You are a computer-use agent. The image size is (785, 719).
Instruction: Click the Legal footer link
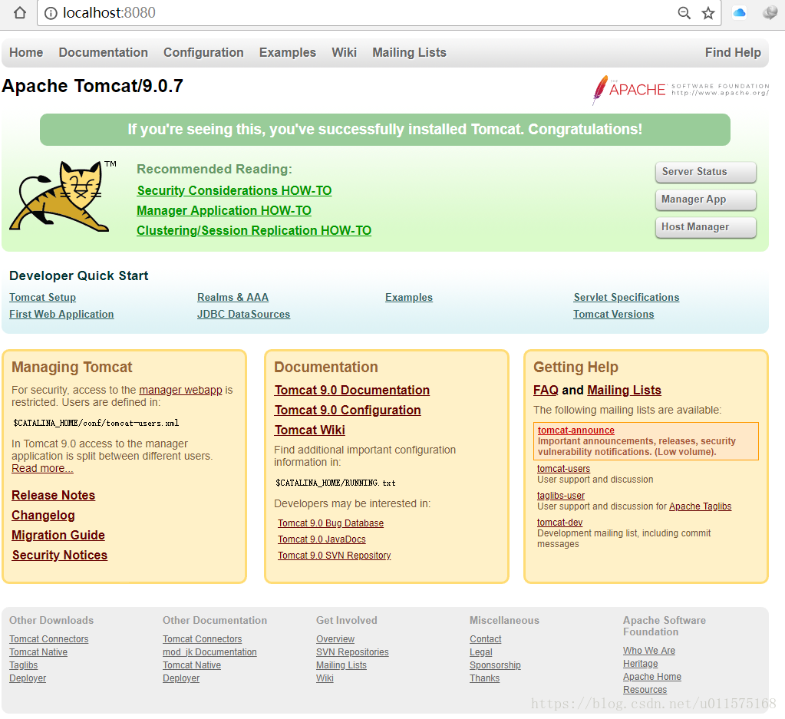pos(480,652)
